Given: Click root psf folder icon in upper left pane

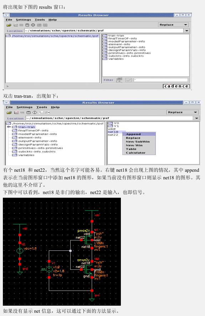Looking at the screenshot, I should tap(8, 36).
